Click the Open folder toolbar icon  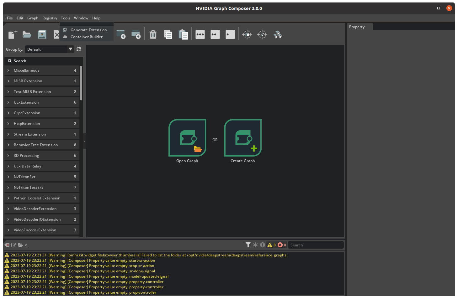pos(27,34)
